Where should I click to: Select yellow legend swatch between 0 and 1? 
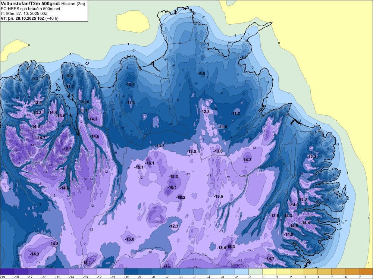pyautogui.click(x=269, y=272)
